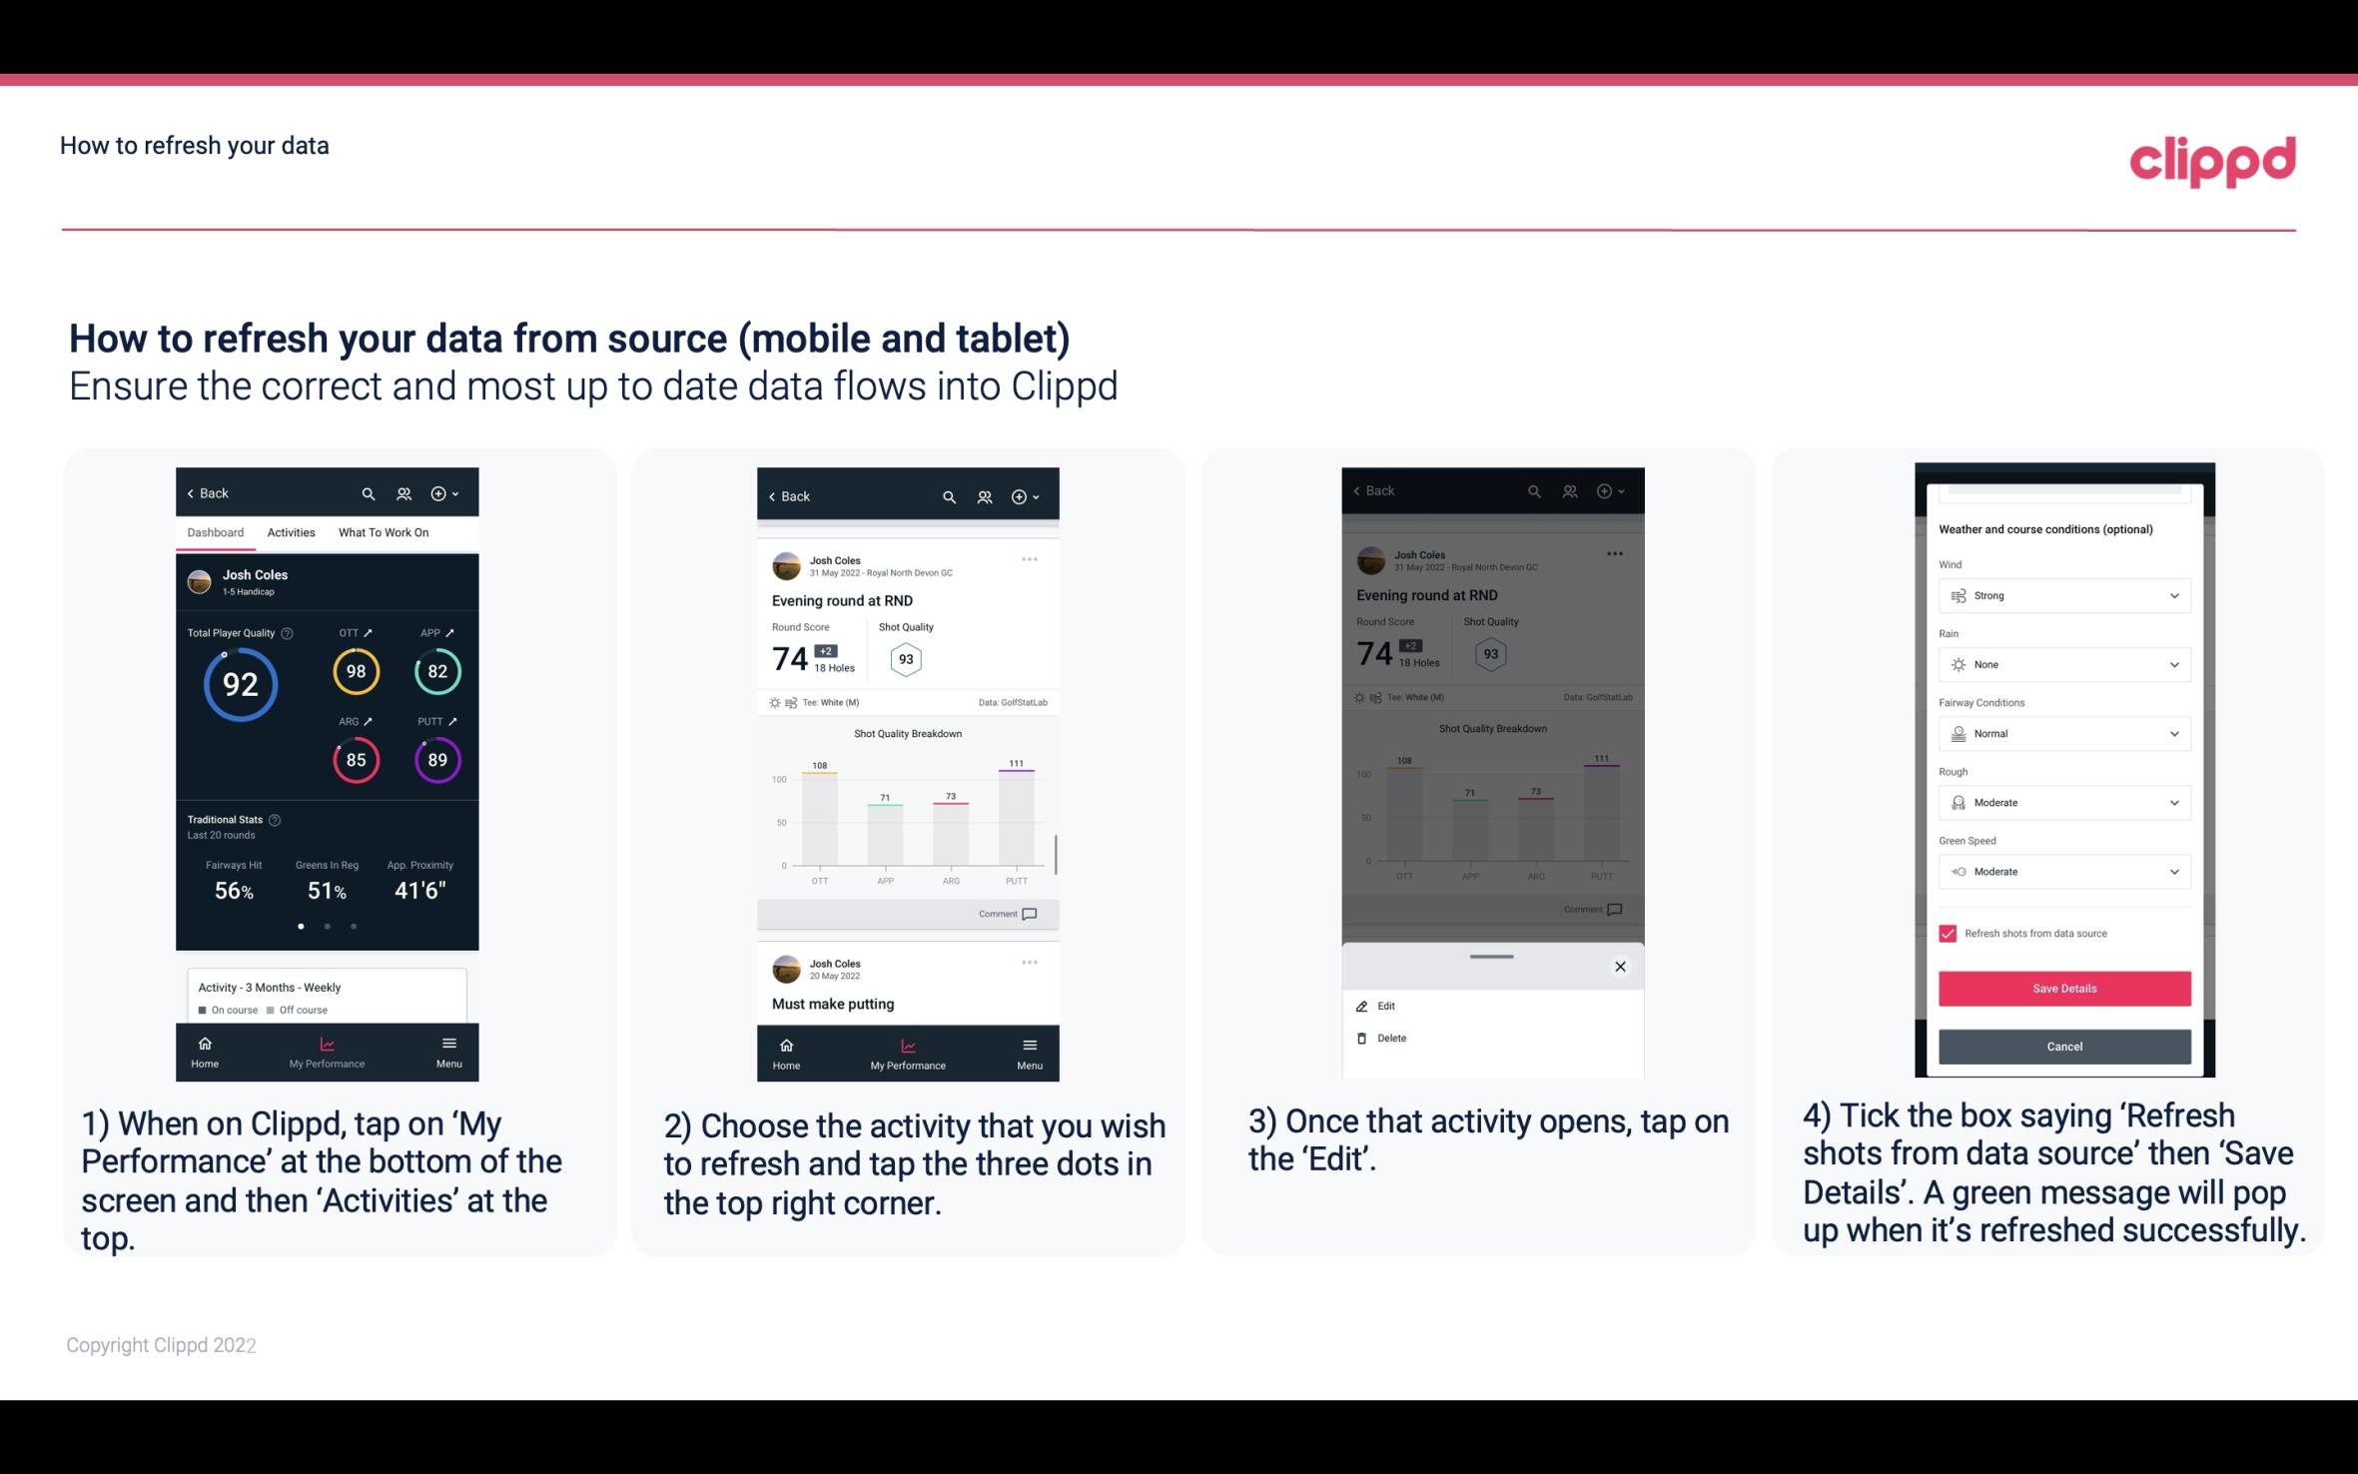Screen dimensions: 2358x1474
Task: Toggle the Rough condition to Moderate
Action: click(2062, 802)
